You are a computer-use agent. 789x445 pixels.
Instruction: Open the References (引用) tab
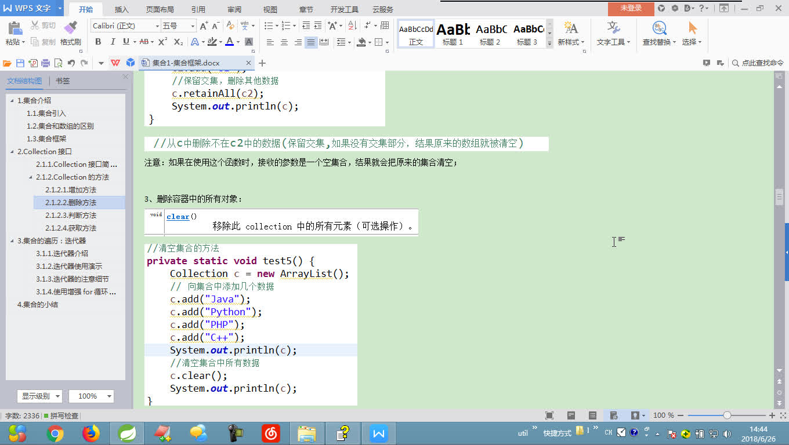coord(198,9)
